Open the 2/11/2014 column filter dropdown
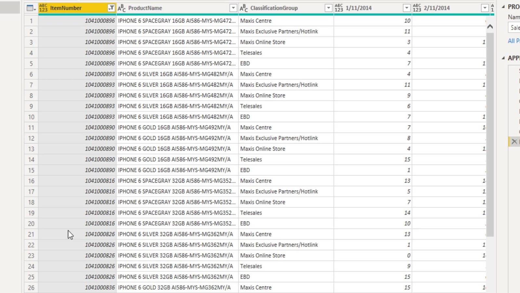The image size is (520, 293). (485, 8)
